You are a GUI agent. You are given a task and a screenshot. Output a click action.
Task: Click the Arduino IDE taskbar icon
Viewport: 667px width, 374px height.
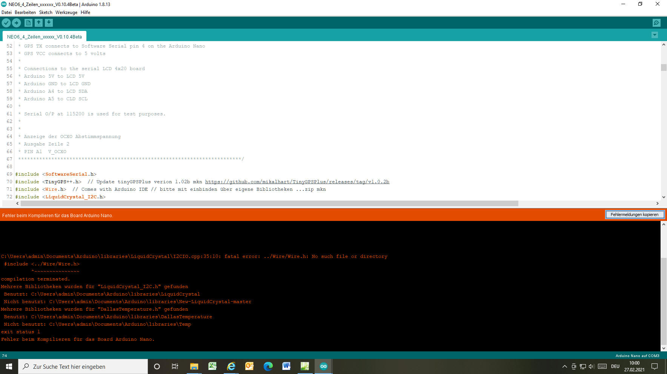pyautogui.click(x=323, y=366)
